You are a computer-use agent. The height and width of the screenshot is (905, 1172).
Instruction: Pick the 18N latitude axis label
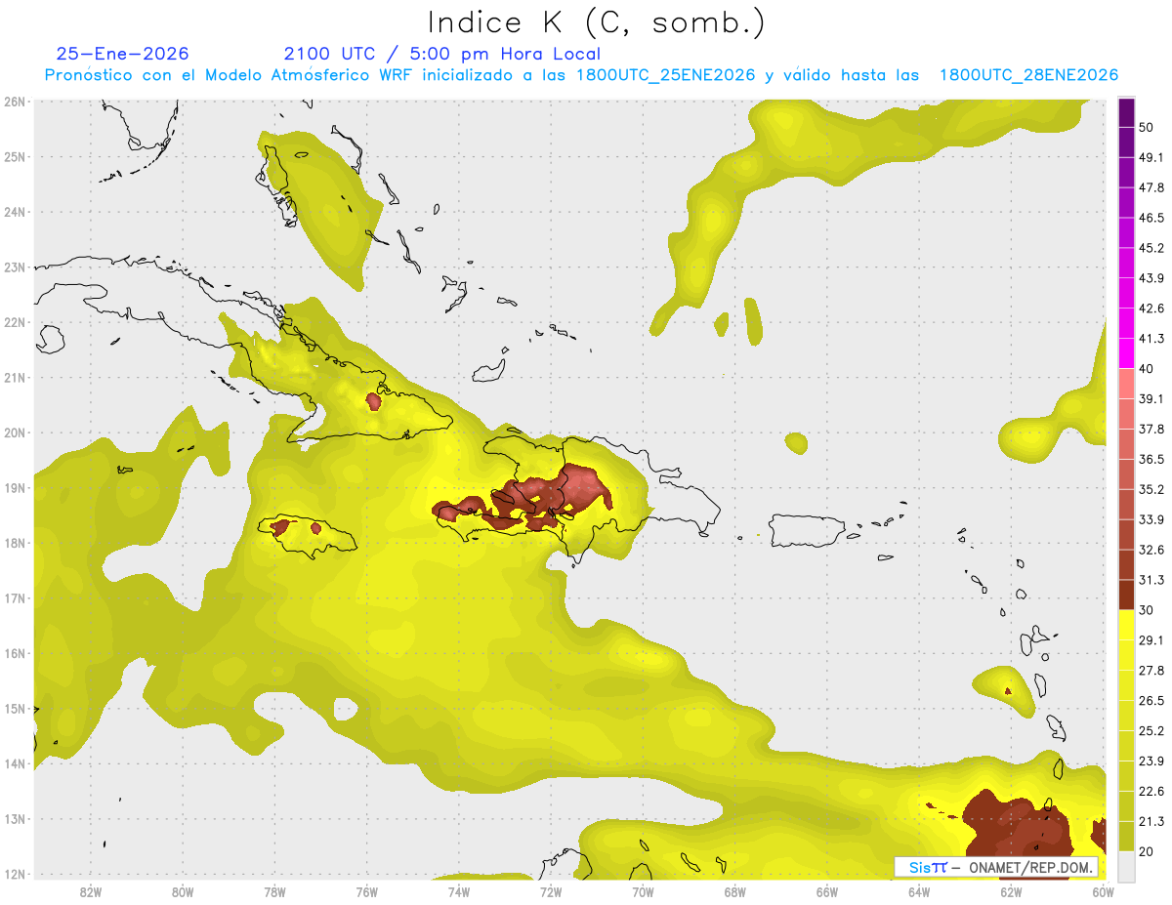[x=15, y=543]
